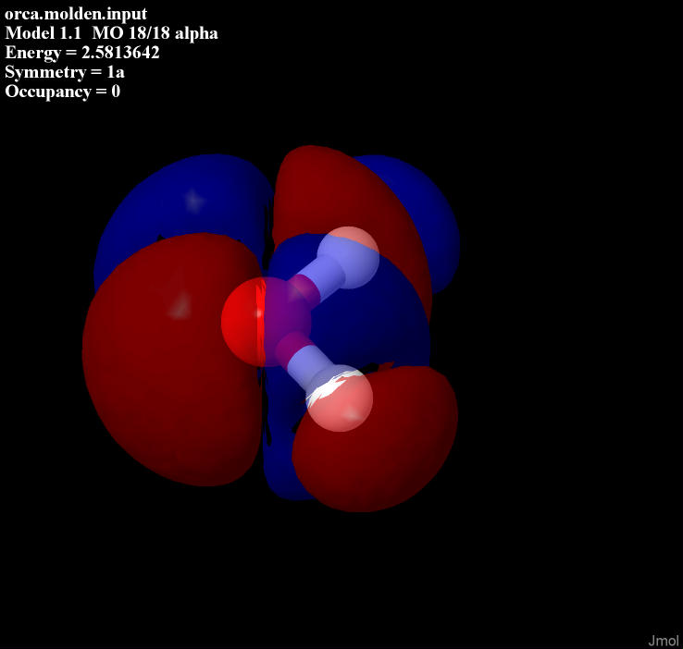Click the lower O-H bond stick
The height and width of the screenshot is (649, 683).
pos(304,357)
